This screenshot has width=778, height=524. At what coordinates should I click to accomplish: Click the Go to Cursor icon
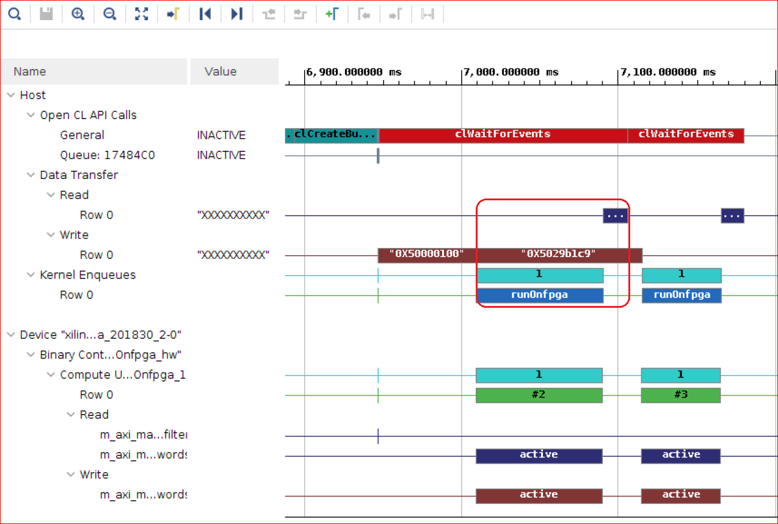[x=173, y=14]
